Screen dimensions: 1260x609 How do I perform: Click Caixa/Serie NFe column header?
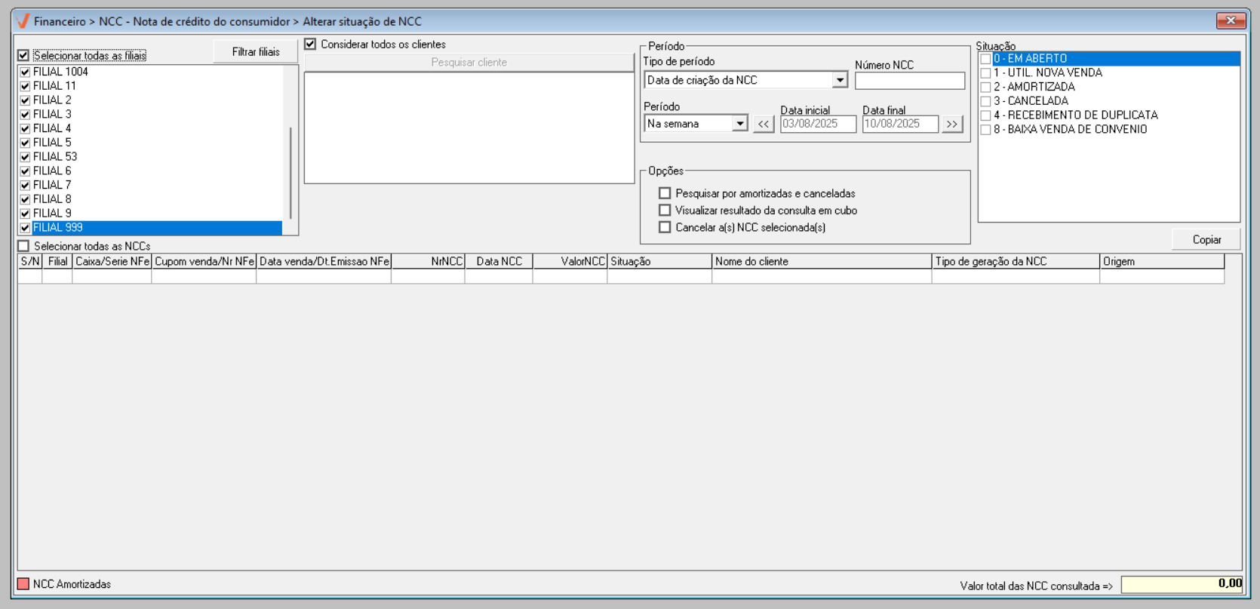(x=112, y=261)
